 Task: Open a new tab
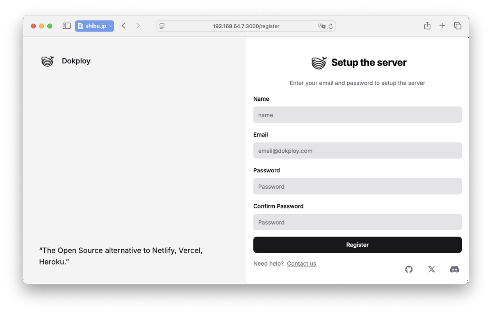(442, 26)
